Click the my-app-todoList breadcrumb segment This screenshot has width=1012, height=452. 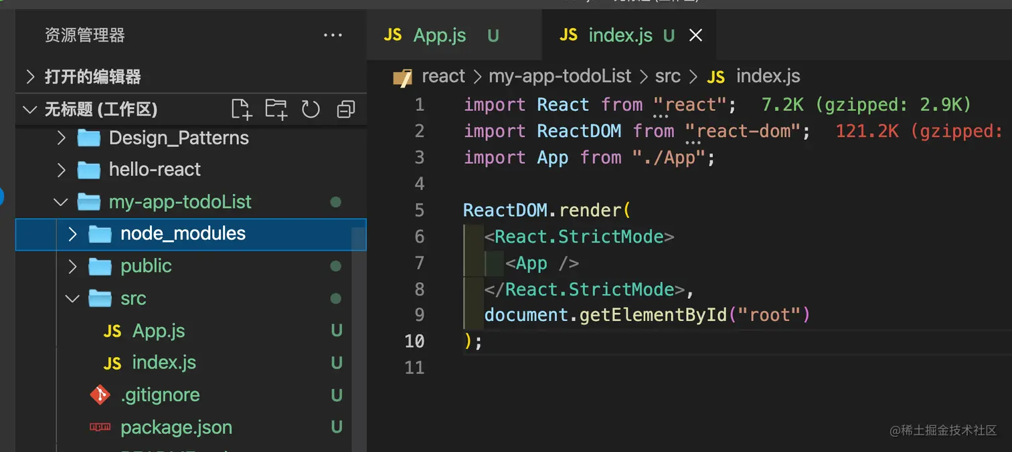tap(560, 76)
